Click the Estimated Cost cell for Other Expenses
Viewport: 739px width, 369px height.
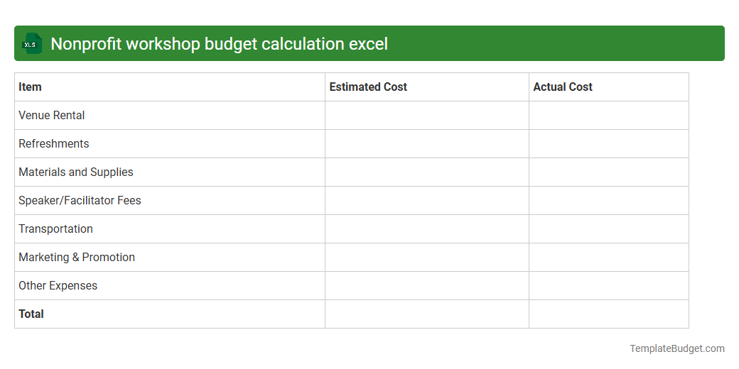coord(427,286)
